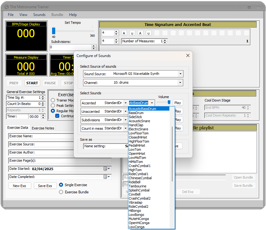Open the Sounds menu

pyautogui.click(x=39, y=15)
